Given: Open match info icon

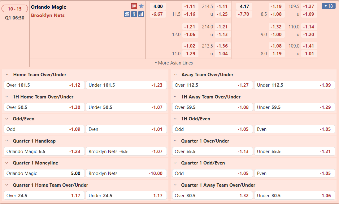Looking at the screenshot, I should pos(134,14).
